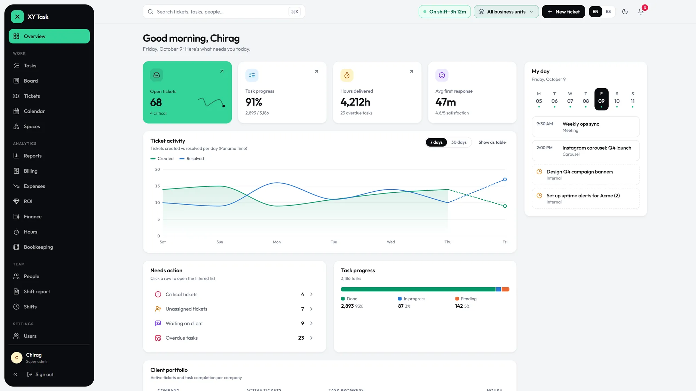Click the green Done segment of progress bar
Viewport: 696px width, 391px height.
(x=418, y=289)
